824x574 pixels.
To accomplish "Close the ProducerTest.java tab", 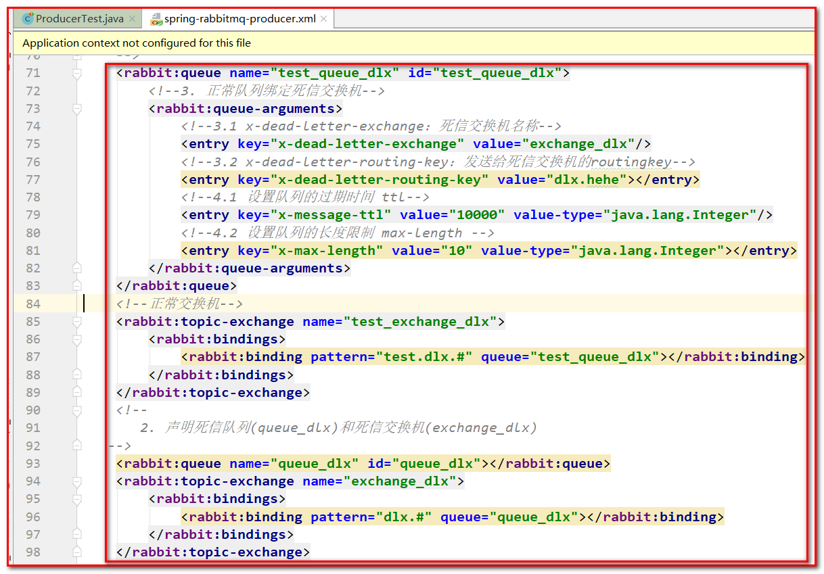I will 131,19.
